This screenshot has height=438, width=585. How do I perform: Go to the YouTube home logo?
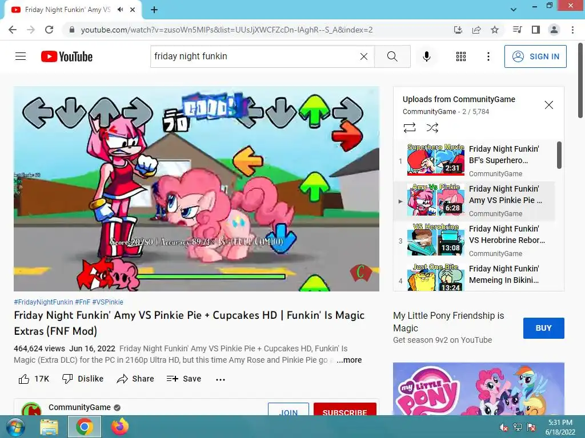pos(67,56)
